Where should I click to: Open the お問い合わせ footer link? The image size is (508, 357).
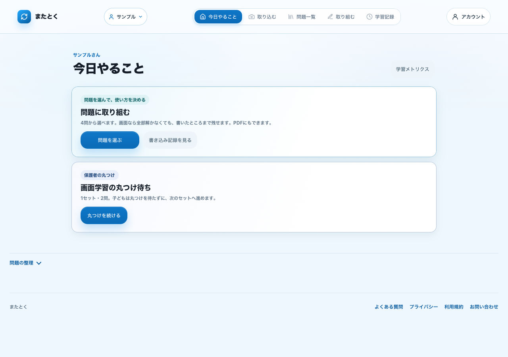pos(484,307)
